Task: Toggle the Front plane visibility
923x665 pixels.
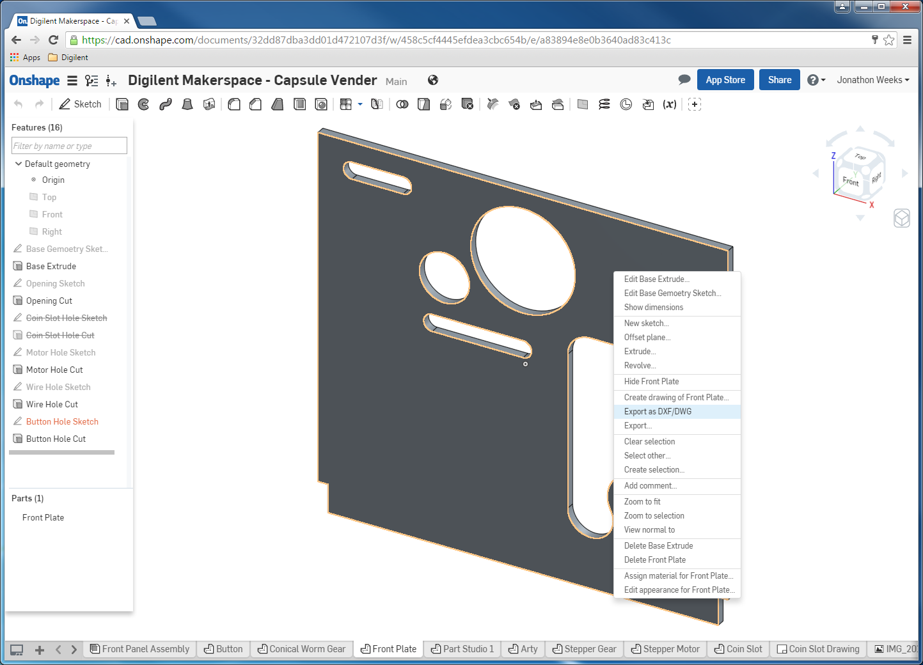Action: [x=34, y=214]
